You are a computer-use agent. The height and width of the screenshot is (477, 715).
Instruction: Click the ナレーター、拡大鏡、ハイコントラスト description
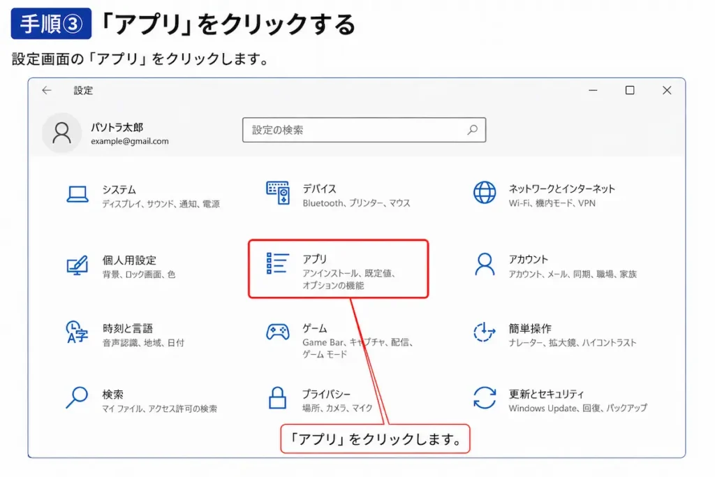573,342
